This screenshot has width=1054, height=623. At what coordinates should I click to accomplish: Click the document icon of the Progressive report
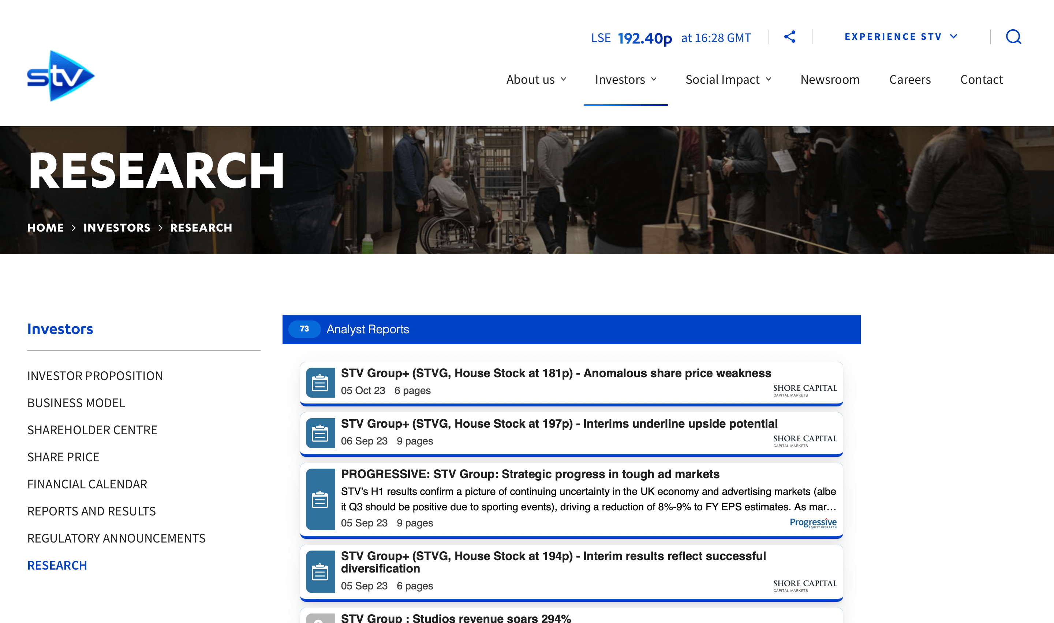(x=320, y=499)
